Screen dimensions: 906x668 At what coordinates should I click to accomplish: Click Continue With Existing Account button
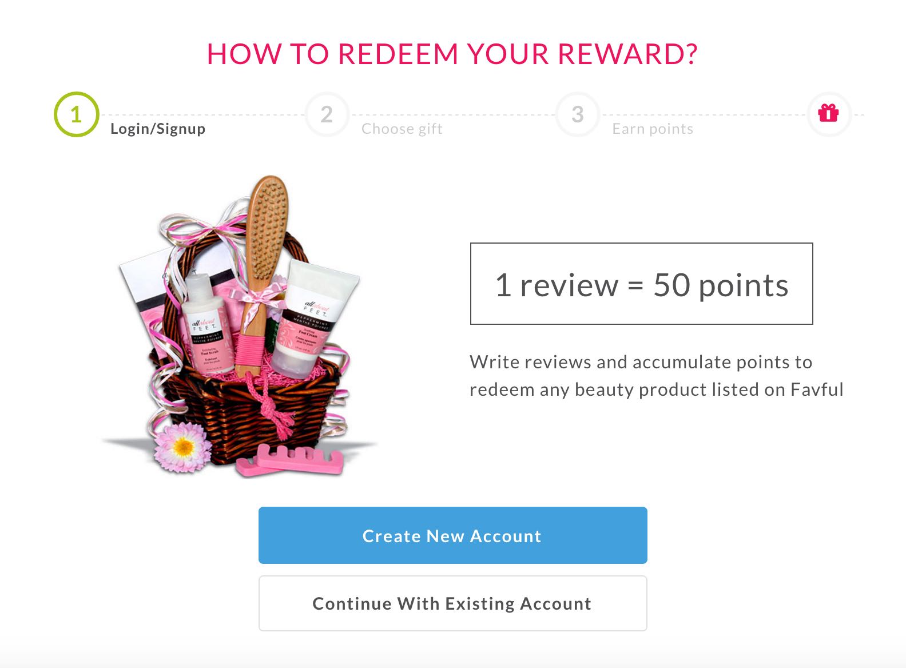pos(452,603)
